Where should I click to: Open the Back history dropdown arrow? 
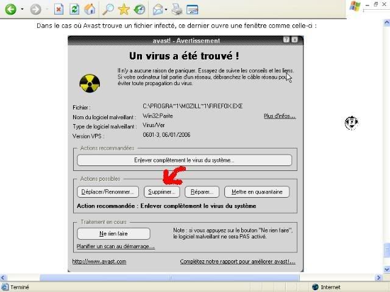point(22,9)
